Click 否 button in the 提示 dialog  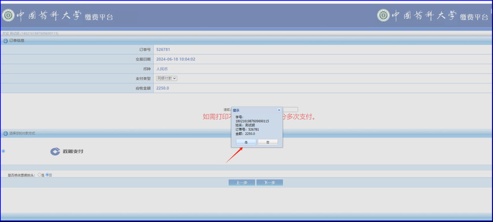(268, 142)
